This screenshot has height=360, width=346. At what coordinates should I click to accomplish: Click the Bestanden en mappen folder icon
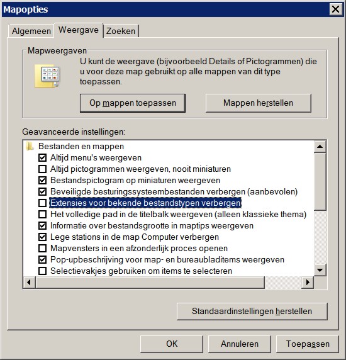tap(30, 146)
